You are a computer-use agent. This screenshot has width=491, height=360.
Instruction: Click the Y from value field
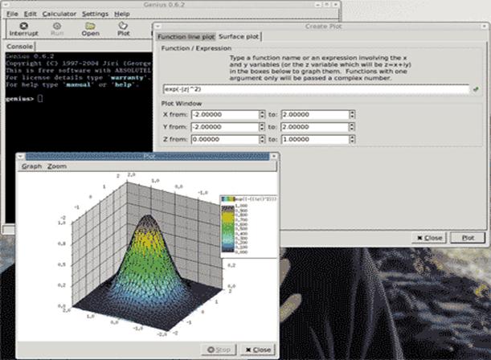(226, 127)
